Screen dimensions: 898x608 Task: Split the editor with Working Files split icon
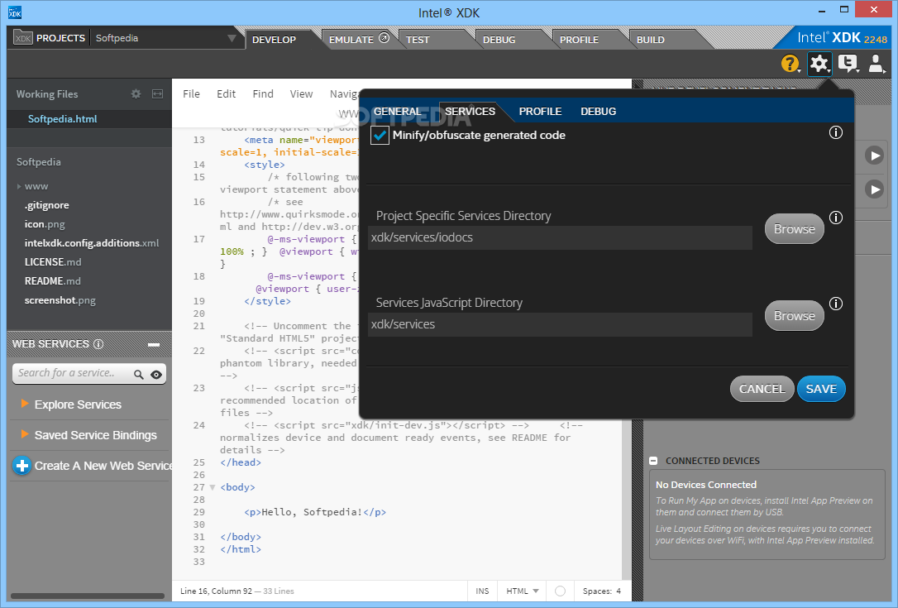coord(157,94)
